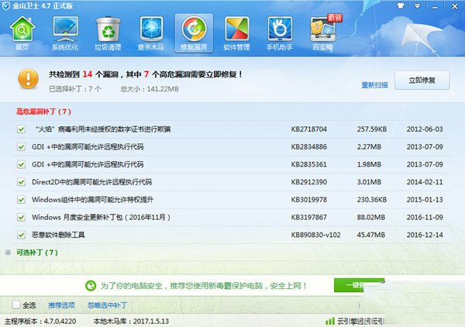Click 推荐选项 recommended options link

[x=61, y=305]
